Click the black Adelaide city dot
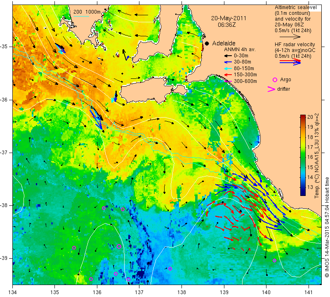Image resolution: width=330 pixels, height=297 pixels. click(207, 43)
